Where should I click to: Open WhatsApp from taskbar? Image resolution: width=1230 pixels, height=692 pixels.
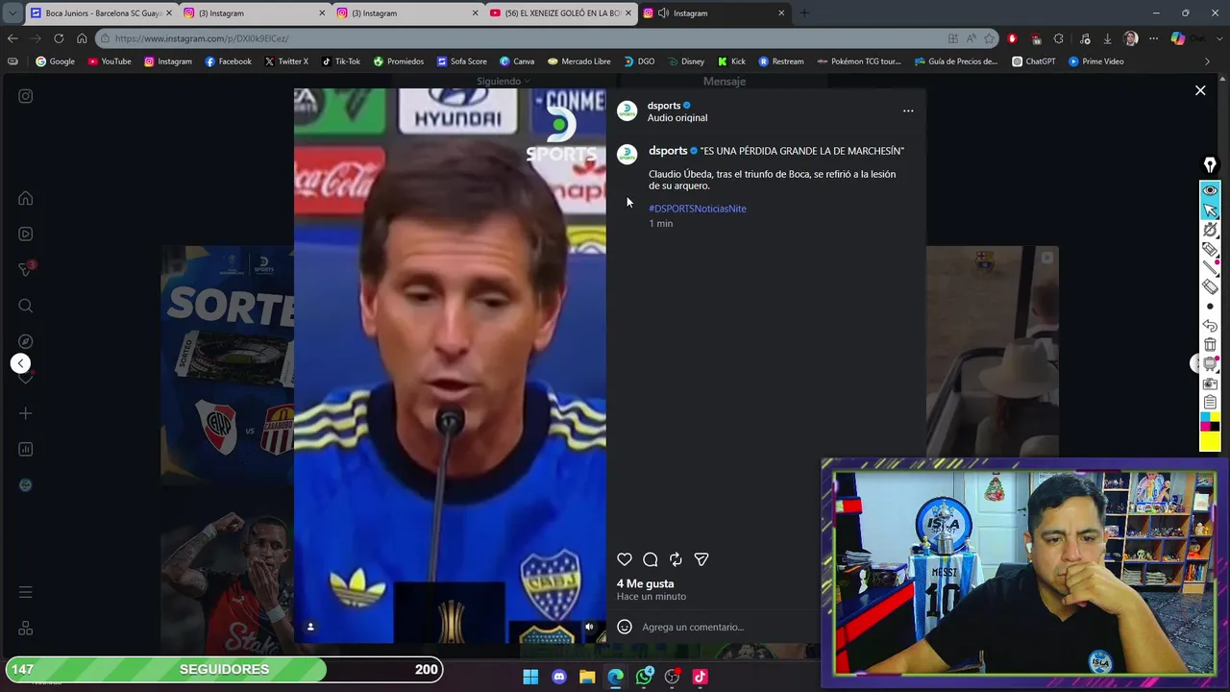click(644, 677)
